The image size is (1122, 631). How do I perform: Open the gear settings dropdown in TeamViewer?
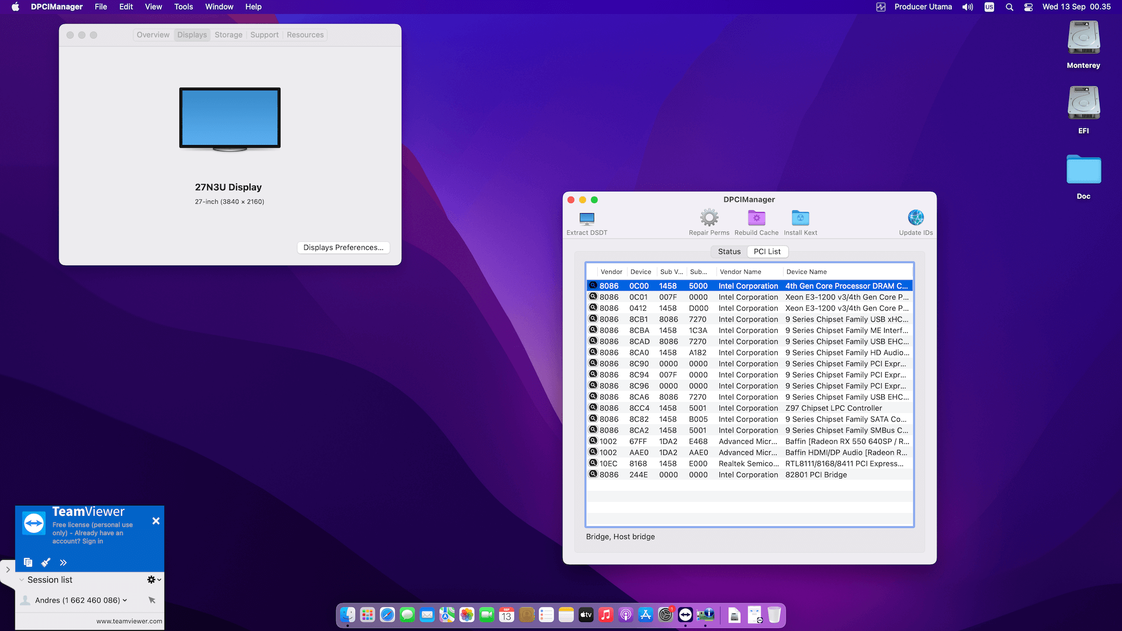click(x=154, y=580)
